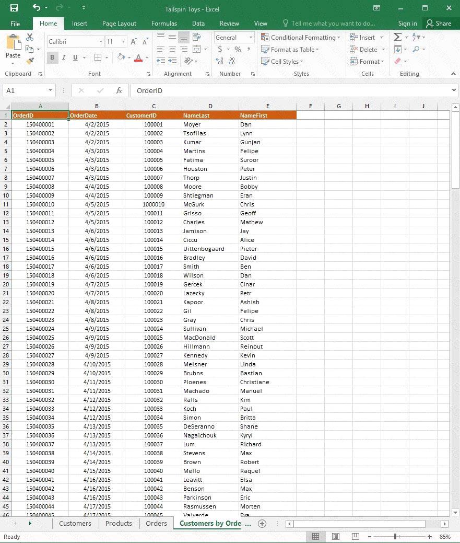
Task: Click the Paste clipboard icon
Action: coord(14,43)
